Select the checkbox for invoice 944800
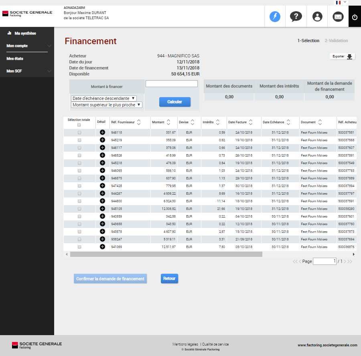Screen dimensions: 361x356 coord(79,201)
